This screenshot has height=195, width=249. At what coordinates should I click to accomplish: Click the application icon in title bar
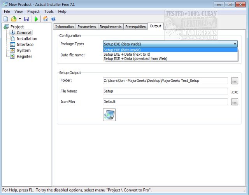pyautogui.click(x=5, y=4)
